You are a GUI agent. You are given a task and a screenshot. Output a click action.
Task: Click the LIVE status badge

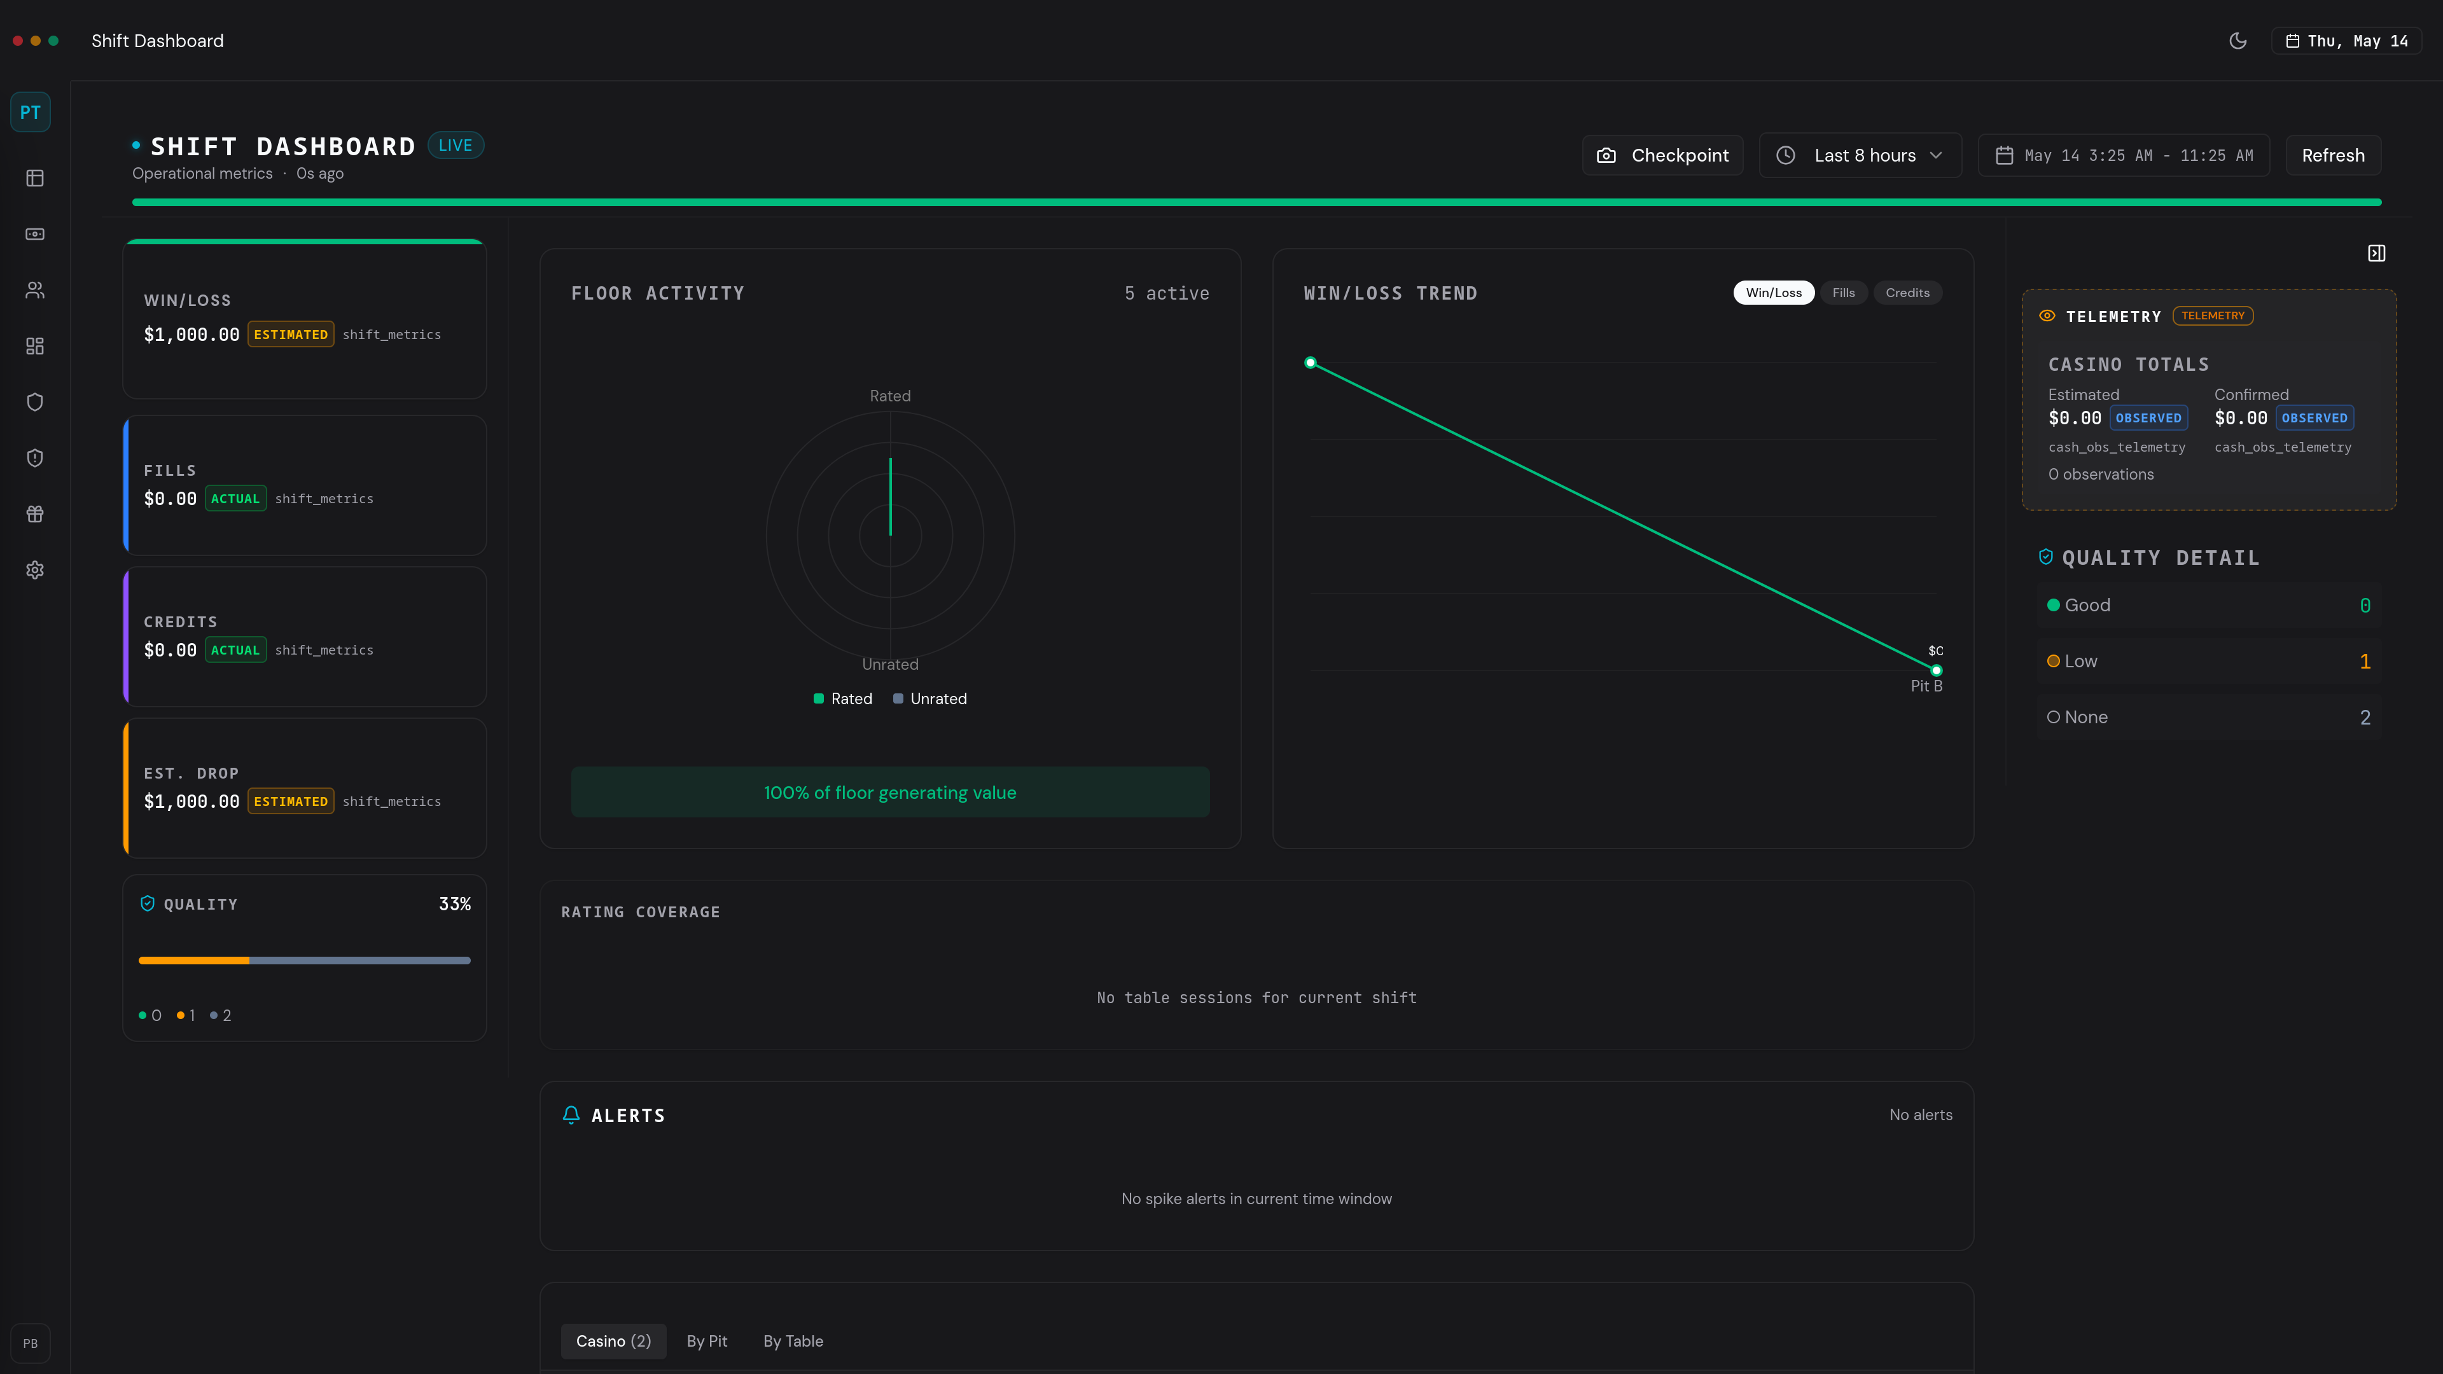click(456, 145)
